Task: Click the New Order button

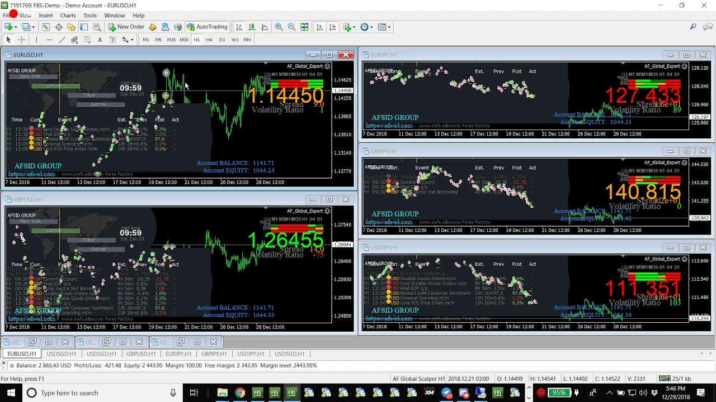Action: coord(127,27)
